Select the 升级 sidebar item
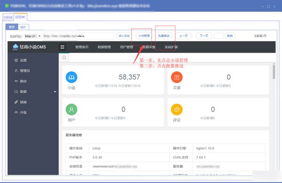 click(x=33, y=112)
